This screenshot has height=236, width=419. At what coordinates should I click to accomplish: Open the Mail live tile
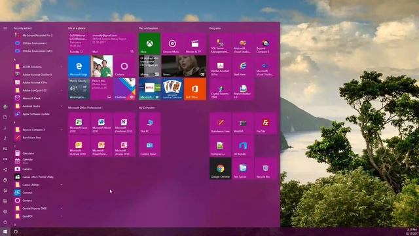[113, 44]
